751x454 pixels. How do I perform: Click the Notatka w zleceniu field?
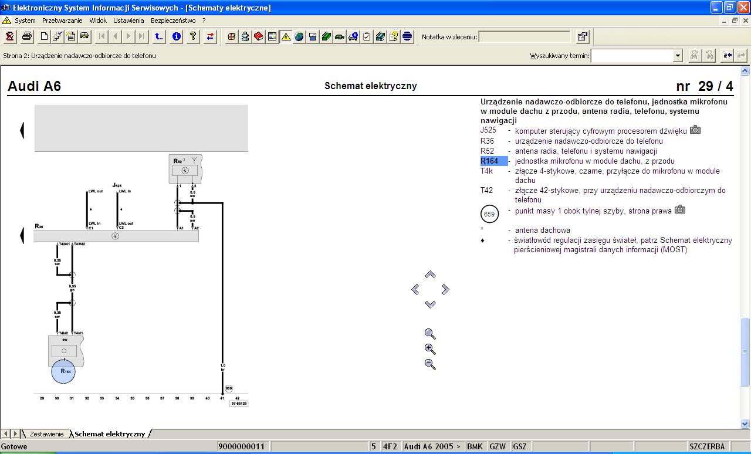coord(525,37)
